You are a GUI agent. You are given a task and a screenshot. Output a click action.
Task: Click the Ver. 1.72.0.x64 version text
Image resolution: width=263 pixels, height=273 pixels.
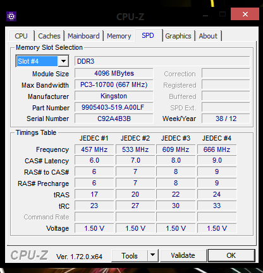tap(79, 257)
